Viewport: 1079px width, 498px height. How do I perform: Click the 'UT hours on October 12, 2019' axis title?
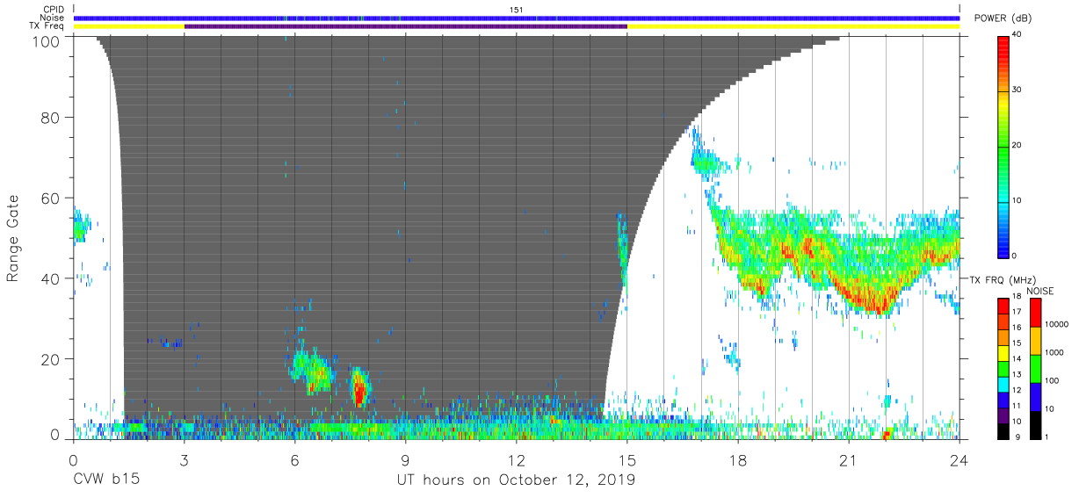pyautogui.click(x=517, y=480)
